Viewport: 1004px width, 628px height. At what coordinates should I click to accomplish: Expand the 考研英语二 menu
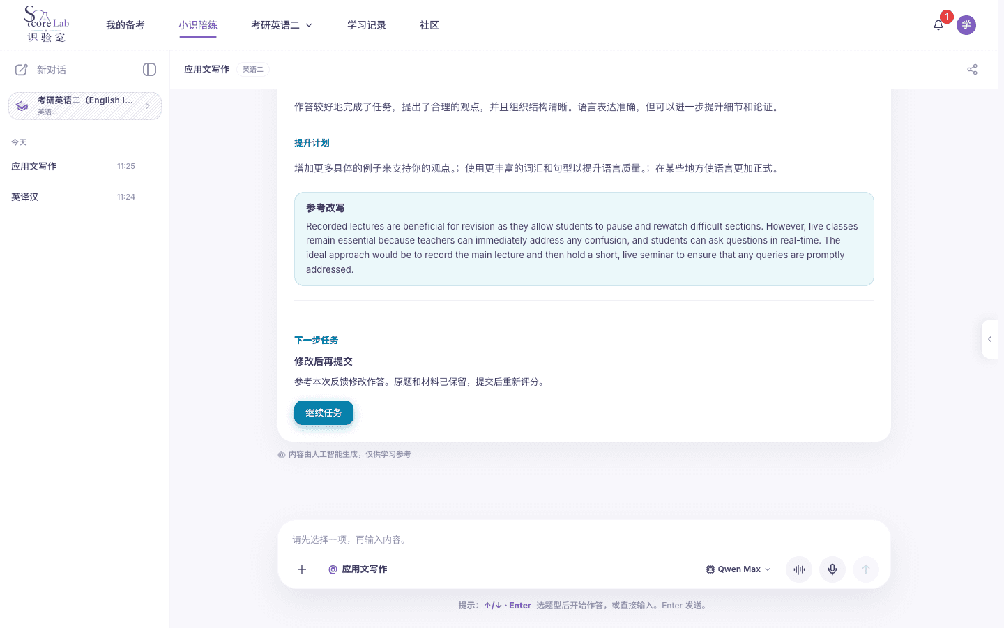click(282, 25)
